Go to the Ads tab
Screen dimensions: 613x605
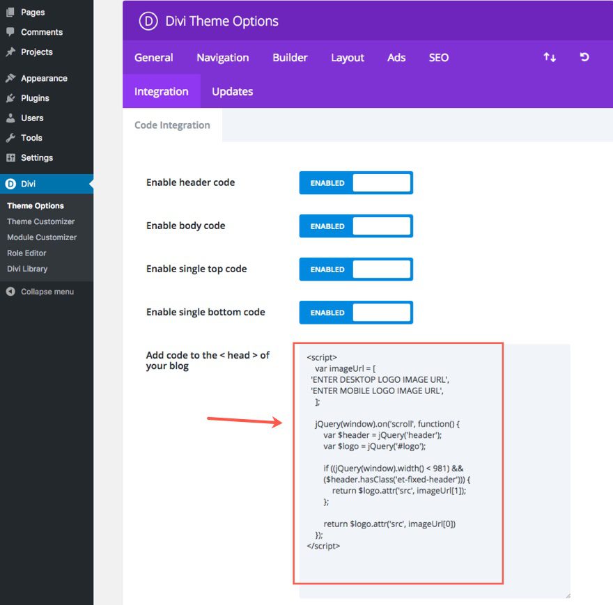pyautogui.click(x=396, y=58)
